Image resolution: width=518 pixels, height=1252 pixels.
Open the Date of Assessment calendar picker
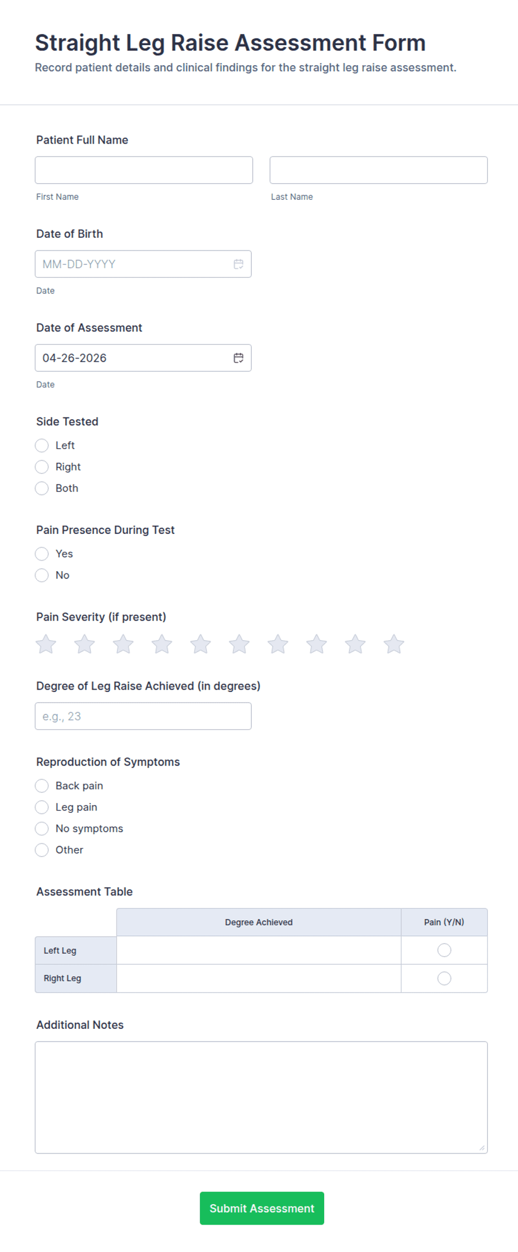pos(238,357)
